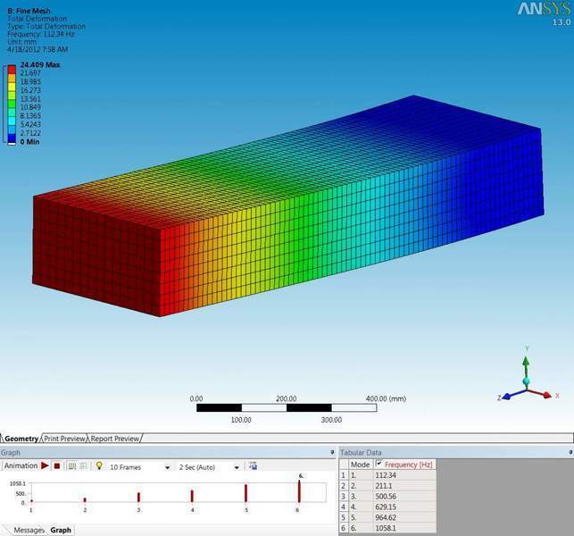The image size is (574, 536).
Task: Click the X axis arrow on triad
Action: pos(545,395)
